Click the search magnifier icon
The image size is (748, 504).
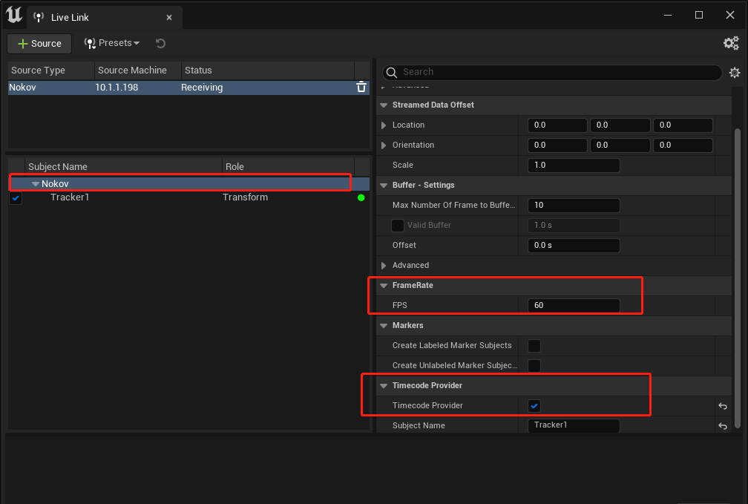point(392,72)
